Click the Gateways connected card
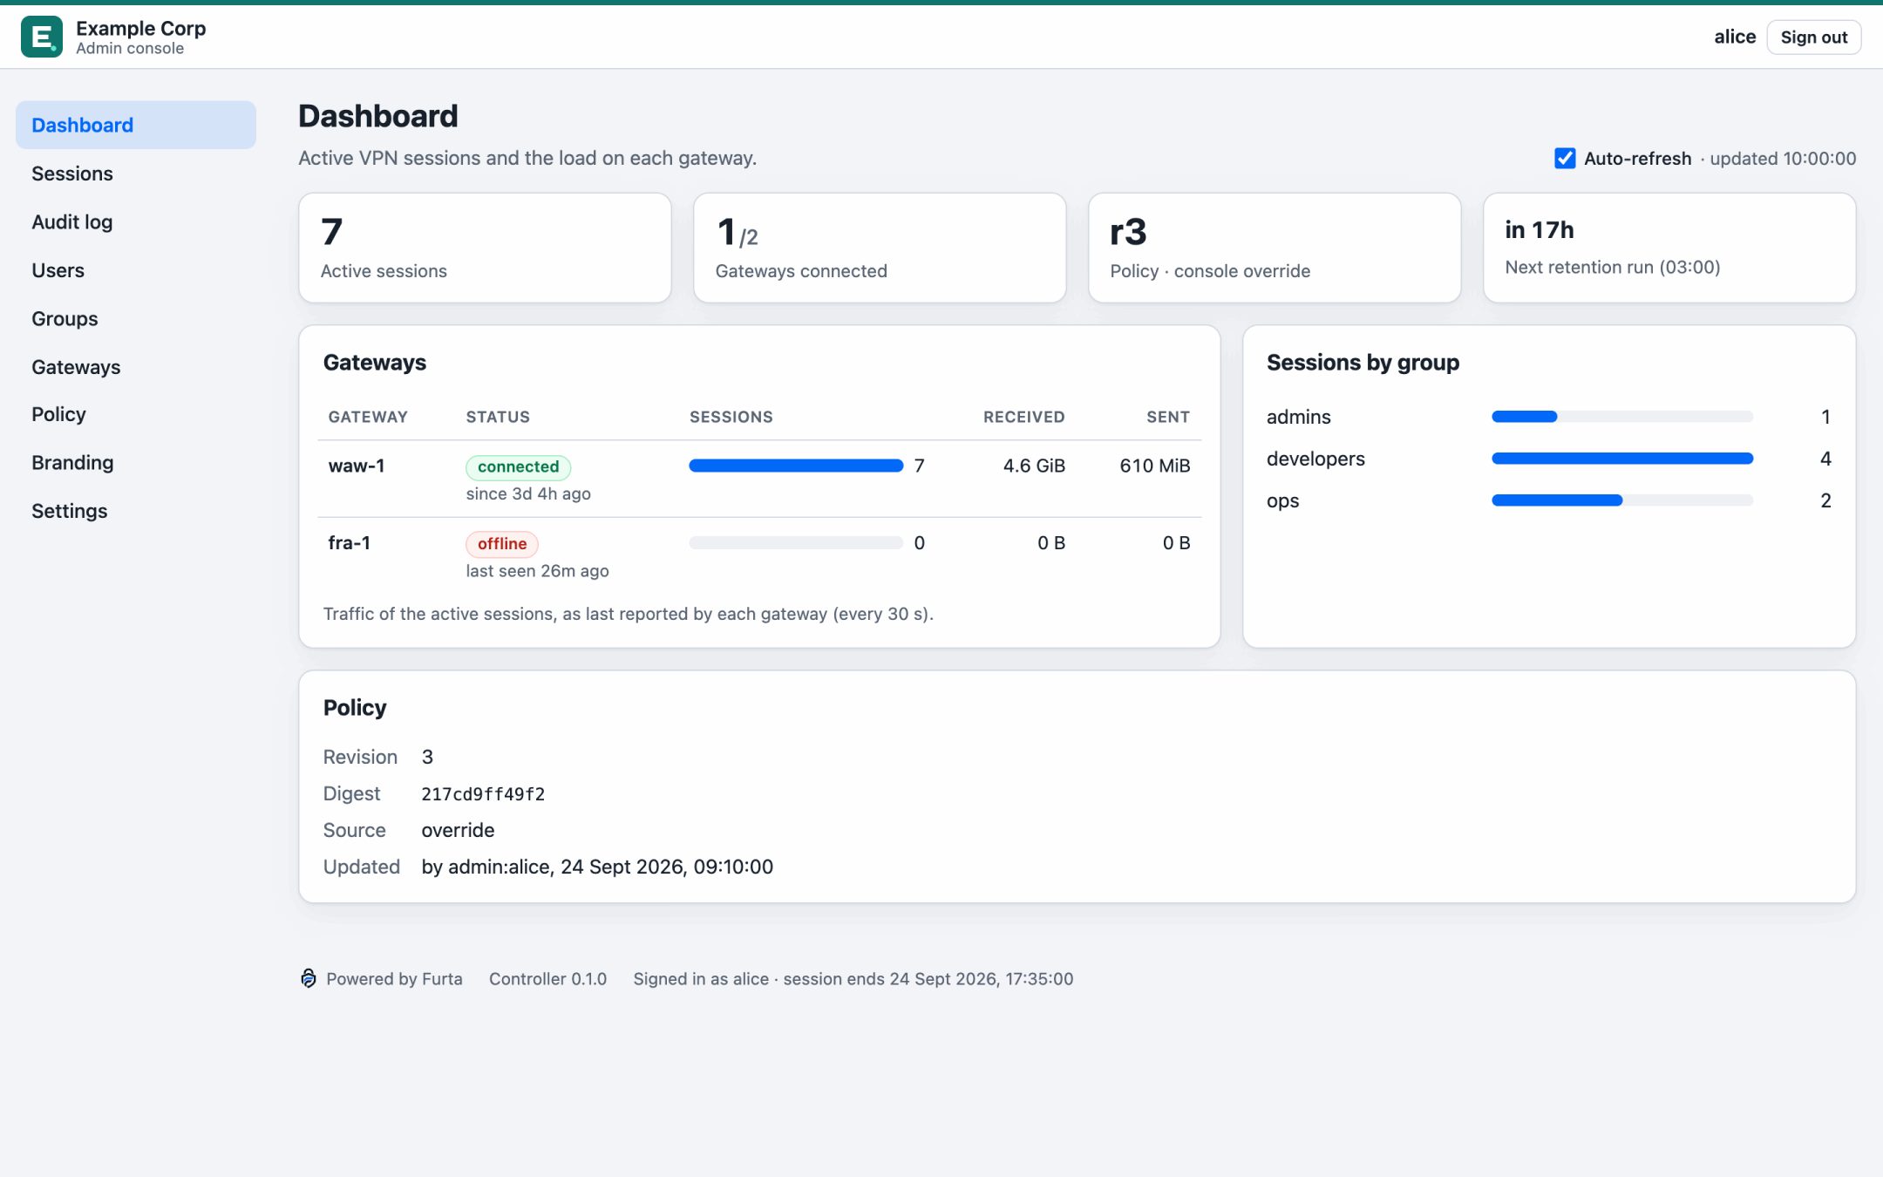1883x1177 pixels. tap(880, 248)
